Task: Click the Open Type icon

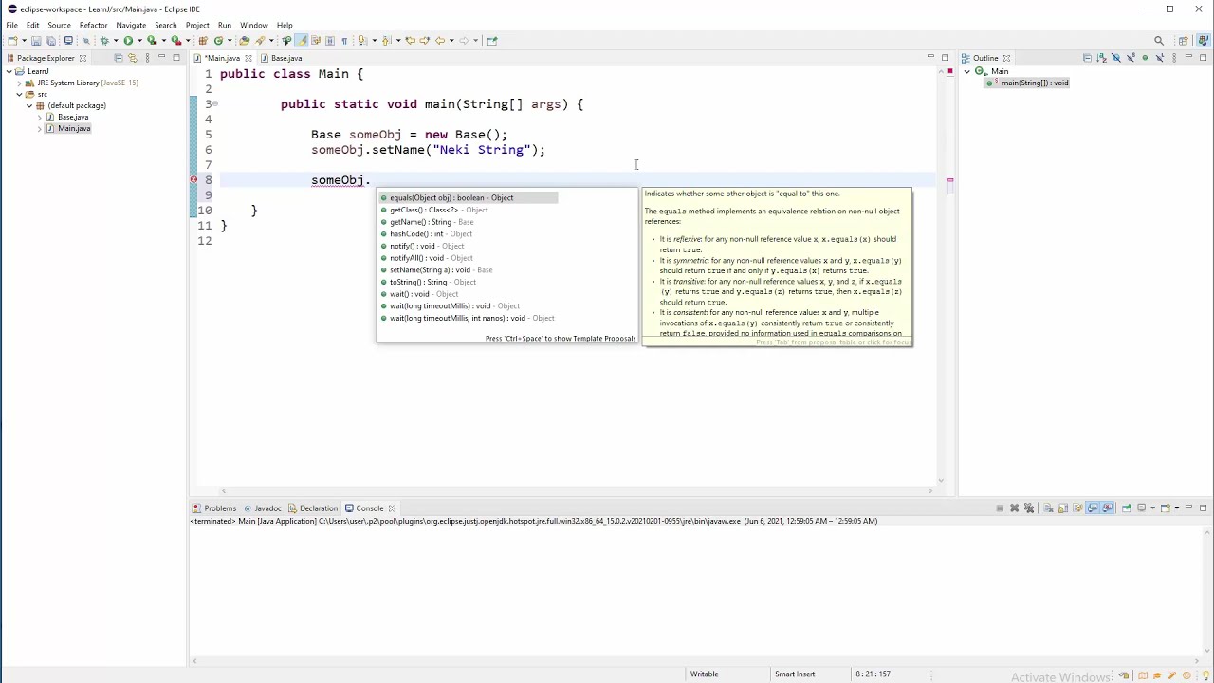Action: pos(244,41)
